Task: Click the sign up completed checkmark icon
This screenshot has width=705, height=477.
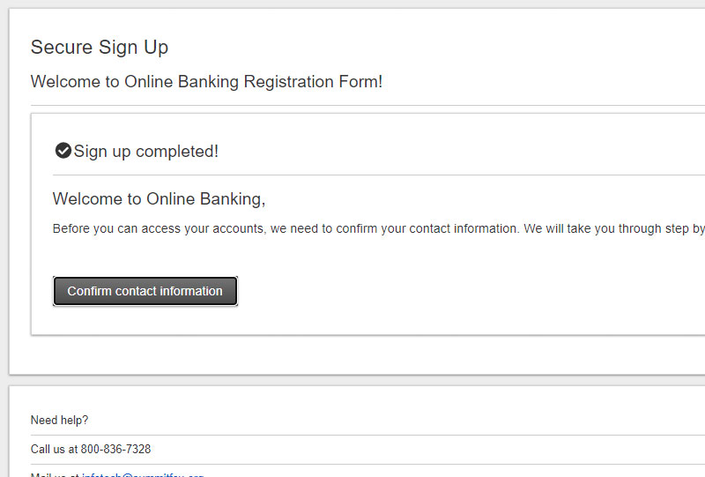Action: pyautogui.click(x=63, y=151)
